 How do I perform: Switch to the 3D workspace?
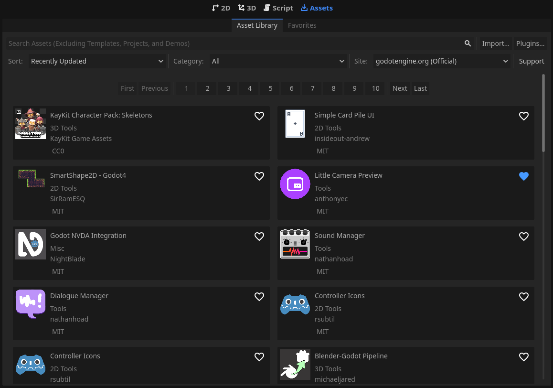(x=246, y=8)
